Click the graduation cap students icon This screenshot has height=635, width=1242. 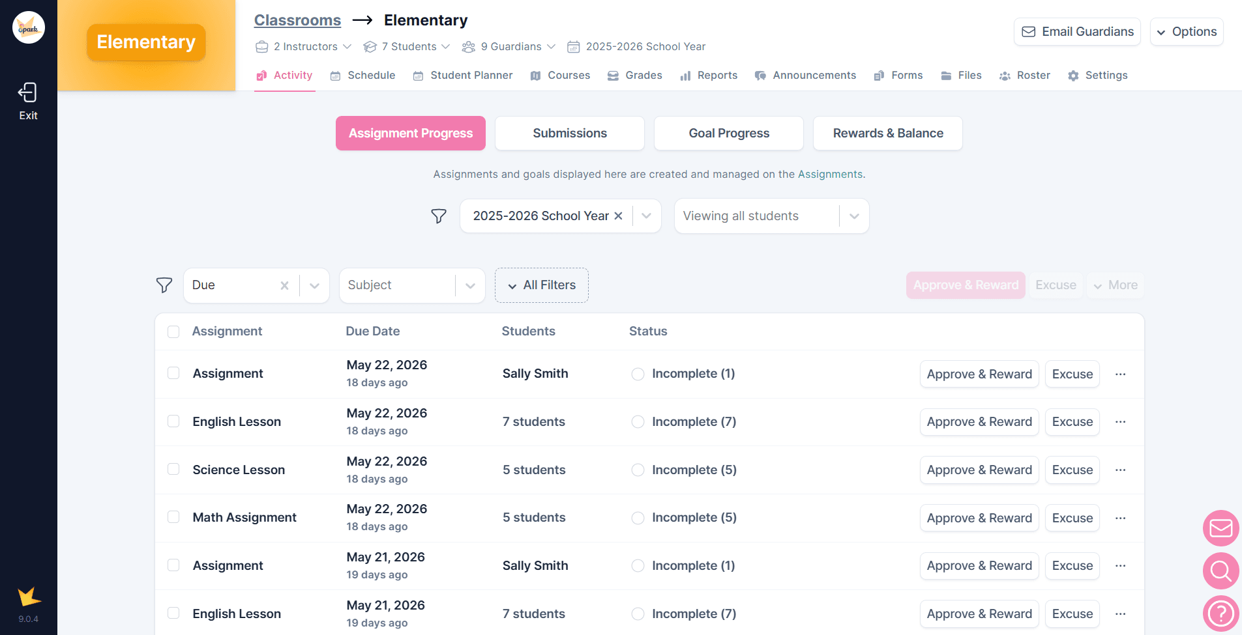(370, 47)
